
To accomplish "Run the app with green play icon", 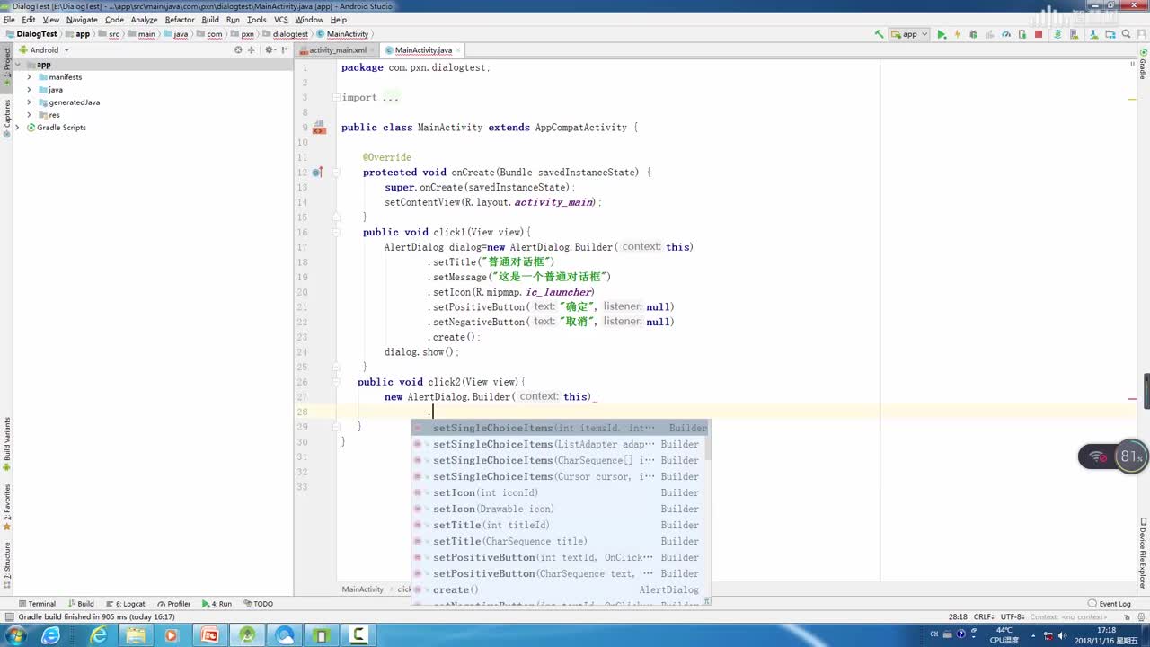I will coord(942,34).
